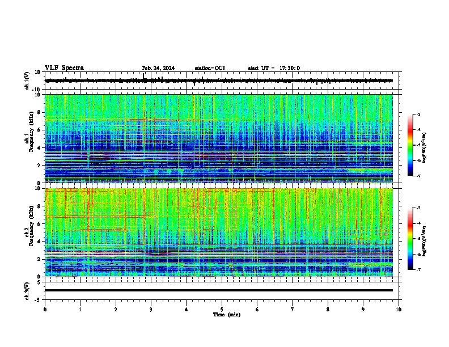Click the 'Time (min)' axis title

click(x=227, y=315)
